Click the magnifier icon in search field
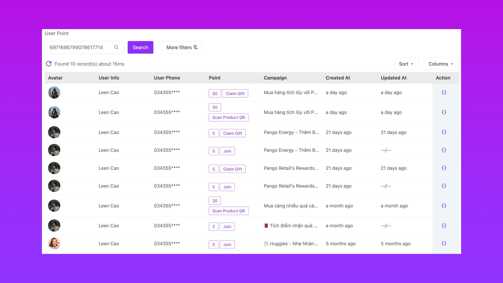This screenshot has width=503, height=283. point(116,47)
